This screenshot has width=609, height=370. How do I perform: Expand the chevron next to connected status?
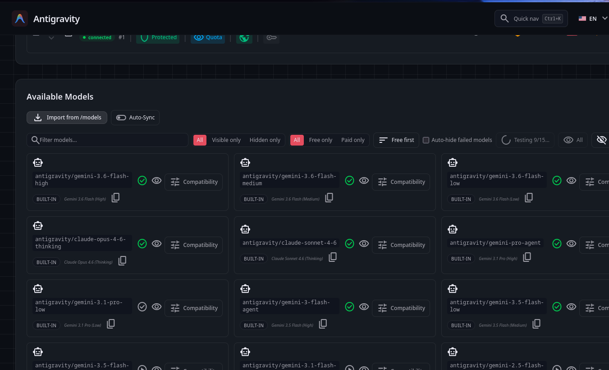click(51, 37)
